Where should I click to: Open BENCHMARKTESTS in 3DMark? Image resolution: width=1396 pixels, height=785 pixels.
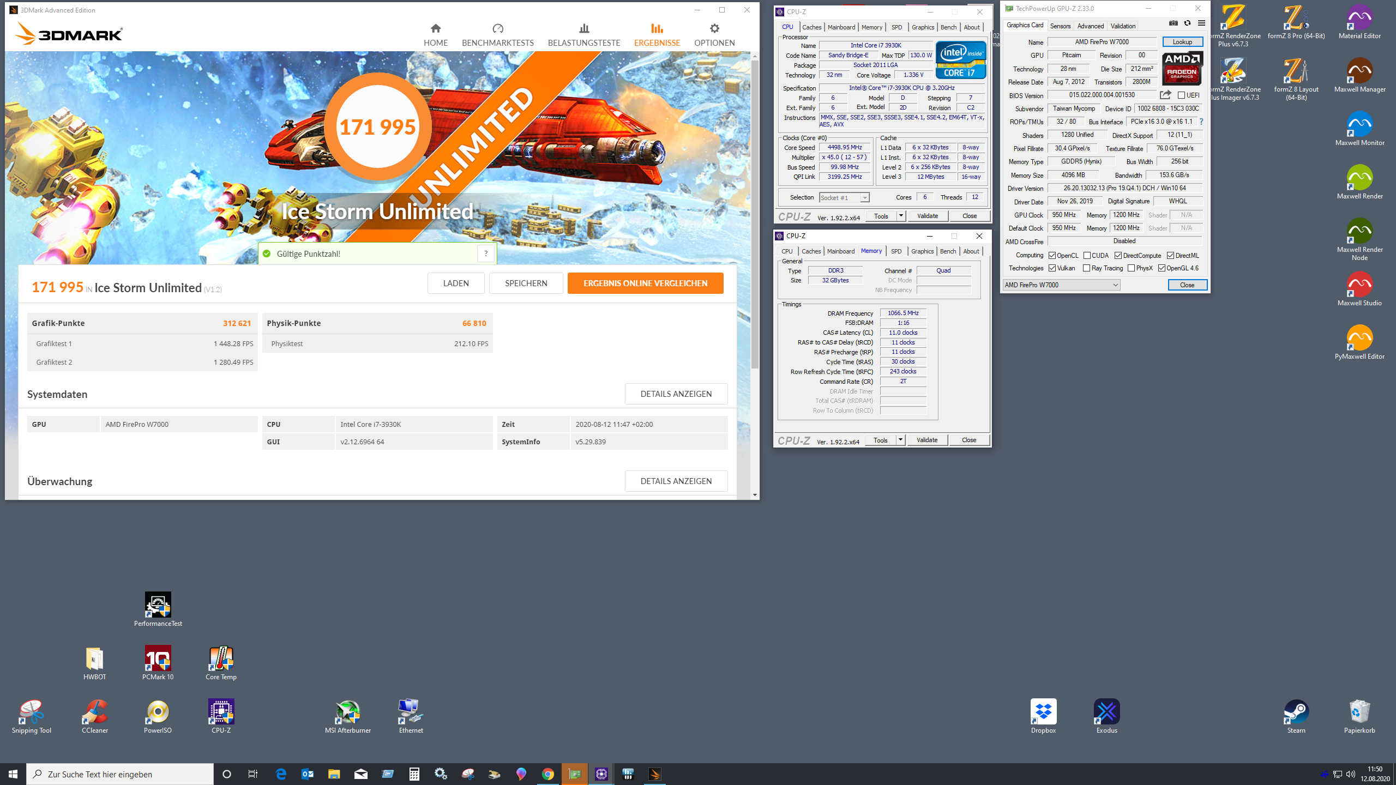tap(497, 35)
